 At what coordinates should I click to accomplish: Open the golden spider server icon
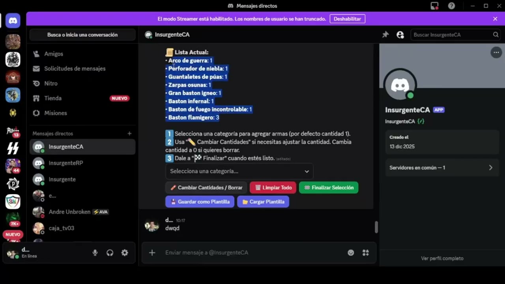click(13, 113)
